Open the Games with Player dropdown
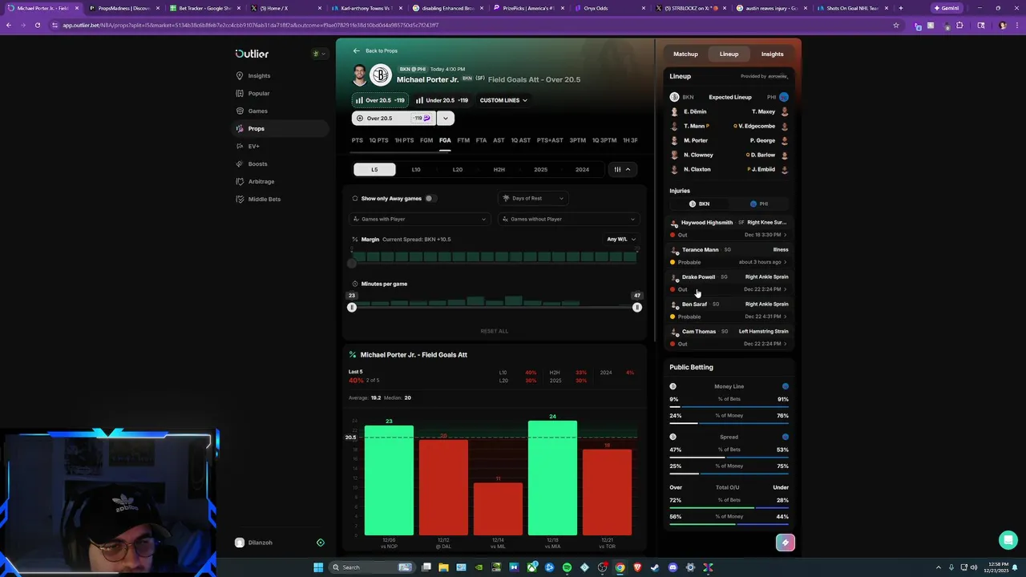The width and height of the screenshot is (1026, 577). tap(419, 219)
